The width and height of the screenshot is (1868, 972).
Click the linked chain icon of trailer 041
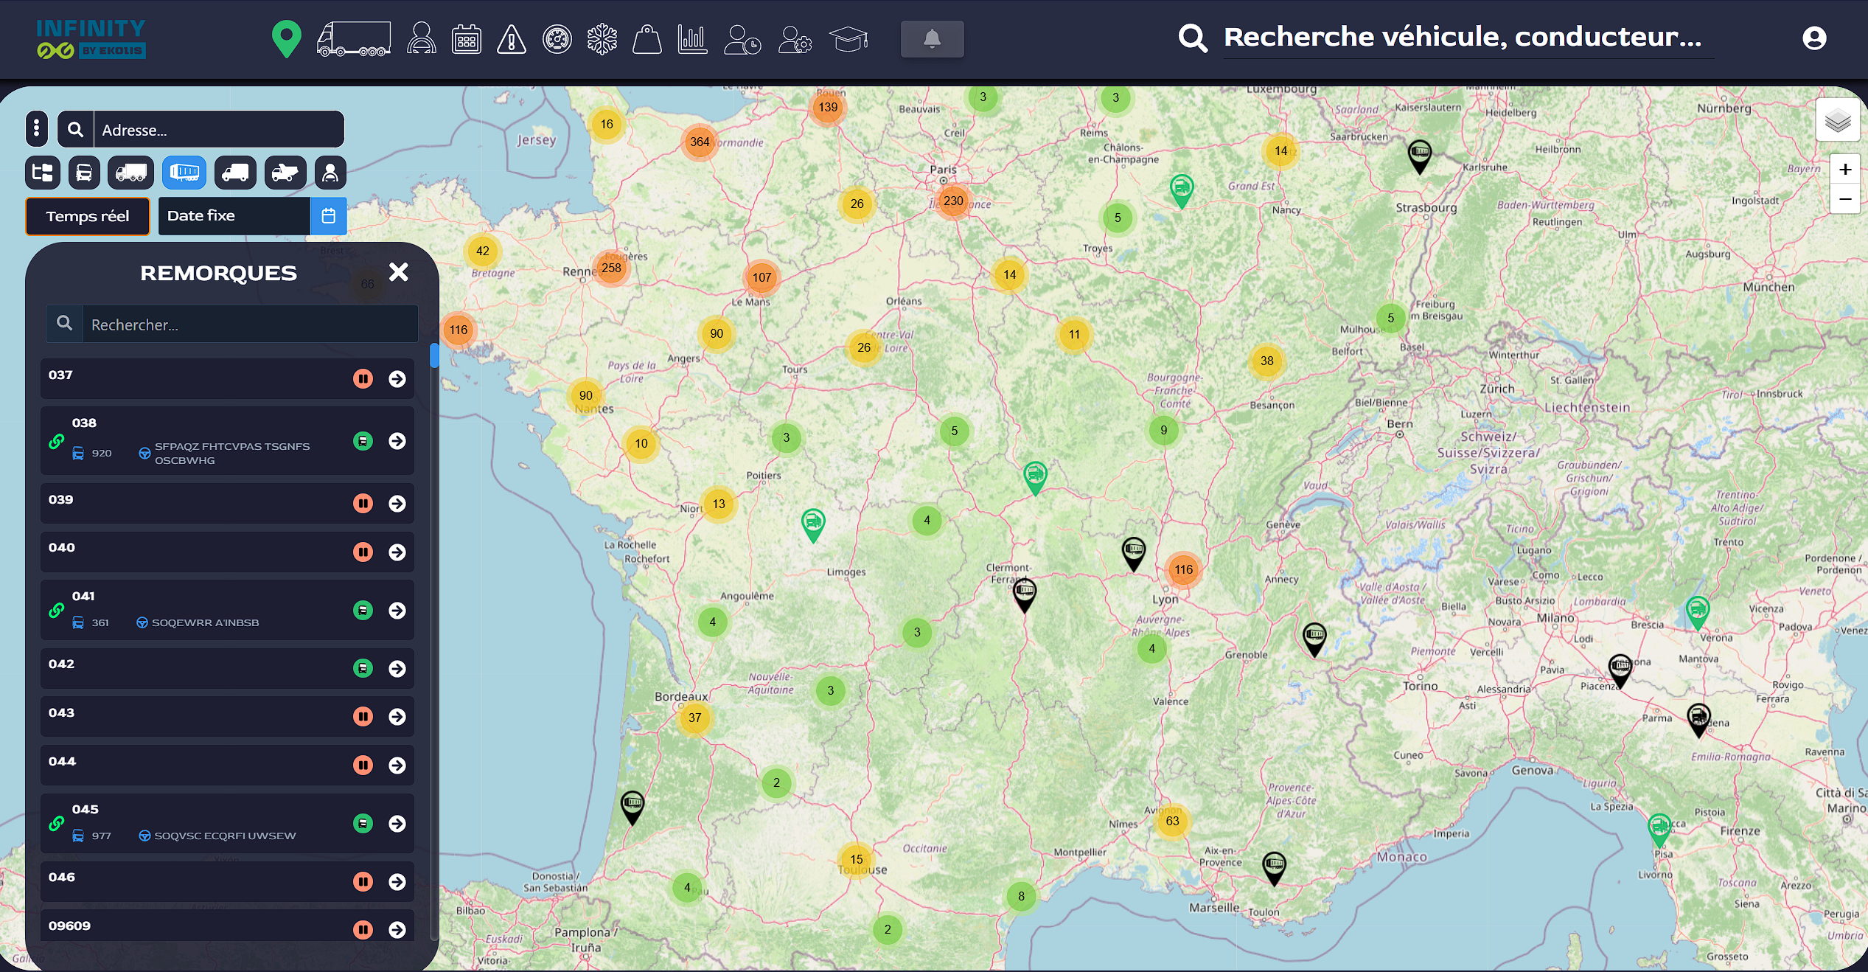56,610
